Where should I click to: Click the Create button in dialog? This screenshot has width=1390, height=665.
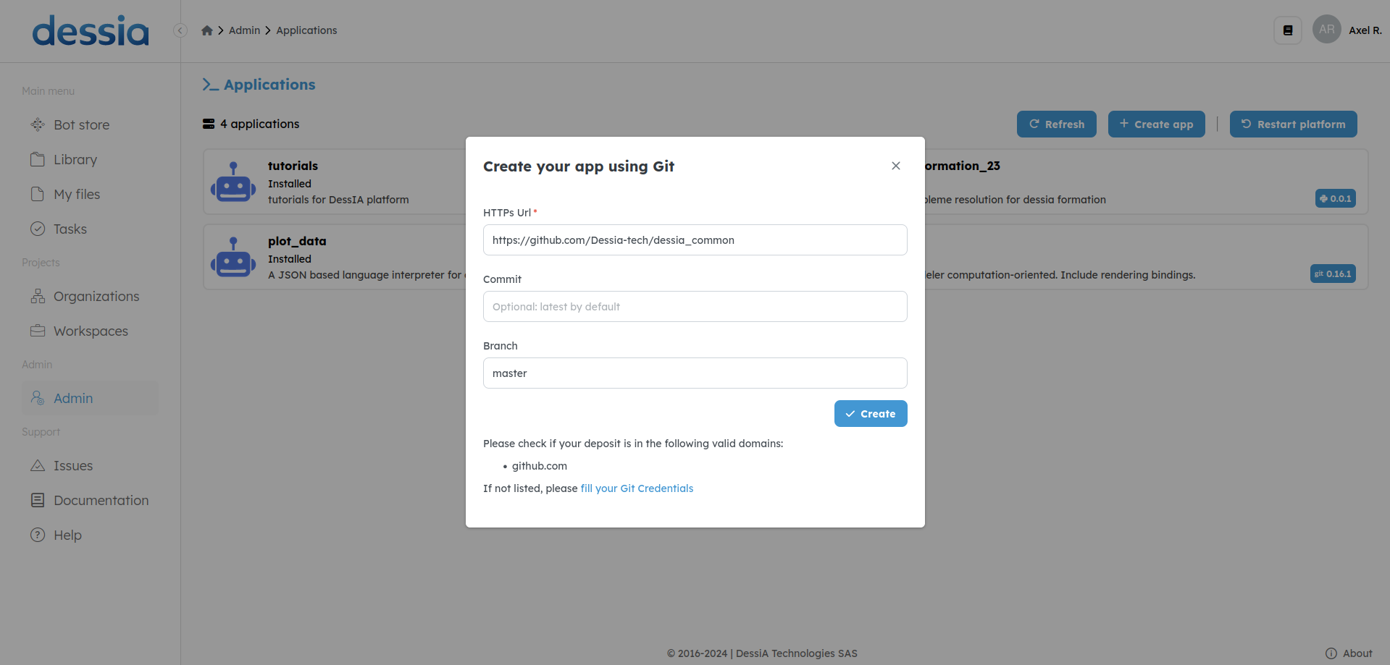[x=871, y=414]
